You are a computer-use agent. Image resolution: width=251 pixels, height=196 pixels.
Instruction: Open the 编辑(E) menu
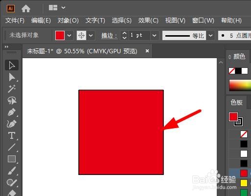(41, 21)
